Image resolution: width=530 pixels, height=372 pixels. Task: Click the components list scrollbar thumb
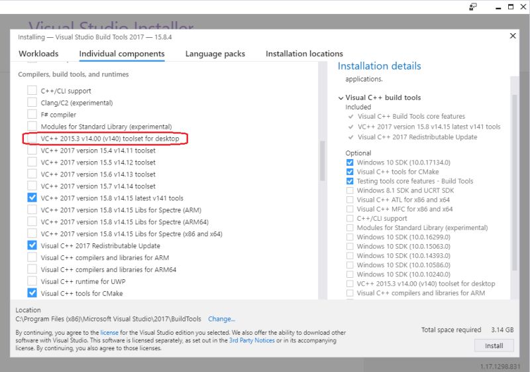[323, 160]
